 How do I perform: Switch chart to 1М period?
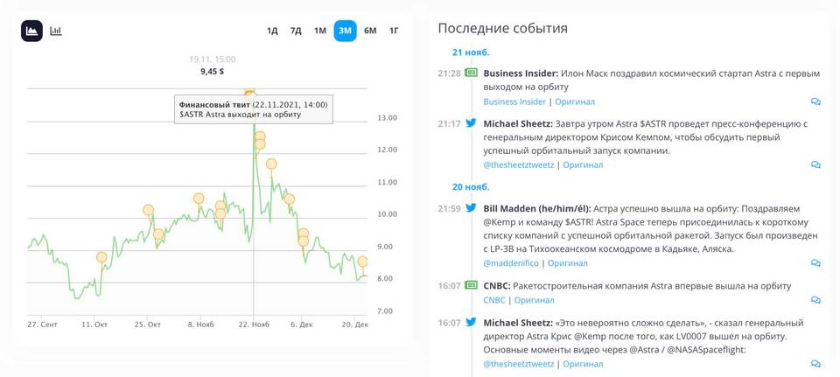pyautogui.click(x=320, y=31)
